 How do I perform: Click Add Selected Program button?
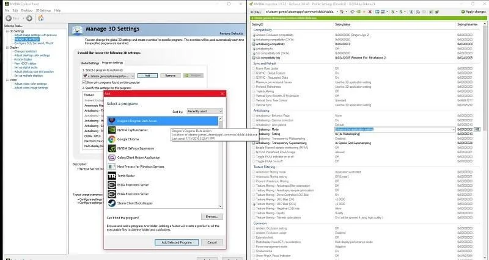(177, 242)
